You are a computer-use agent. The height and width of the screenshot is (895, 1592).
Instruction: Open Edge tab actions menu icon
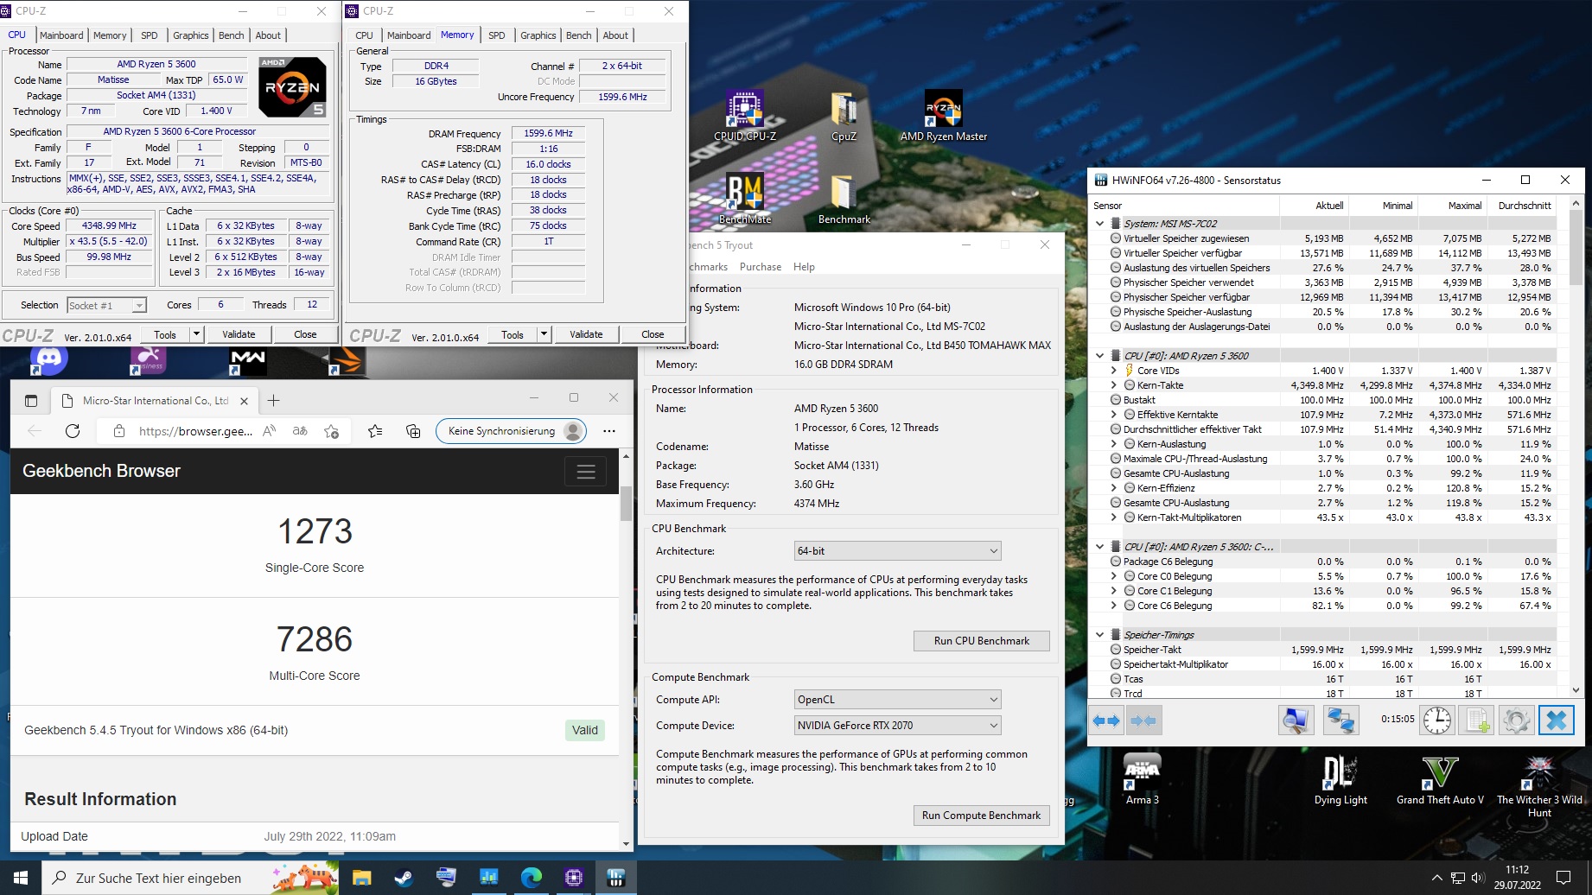(31, 401)
